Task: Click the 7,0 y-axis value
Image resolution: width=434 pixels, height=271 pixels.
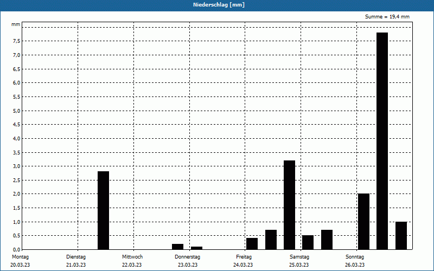Action: [x=17, y=55]
